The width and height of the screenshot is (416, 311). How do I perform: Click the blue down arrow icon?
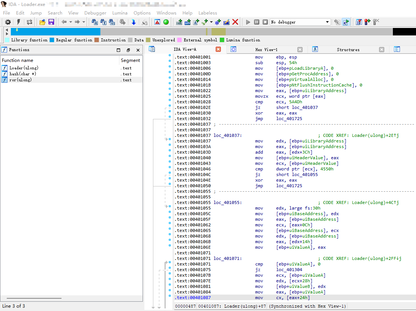(x=134, y=22)
